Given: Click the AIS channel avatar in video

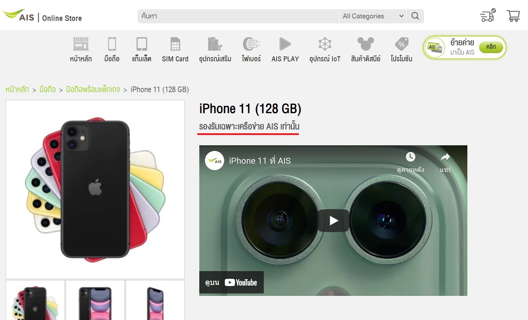Looking at the screenshot, I should pyautogui.click(x=215, y=161).
